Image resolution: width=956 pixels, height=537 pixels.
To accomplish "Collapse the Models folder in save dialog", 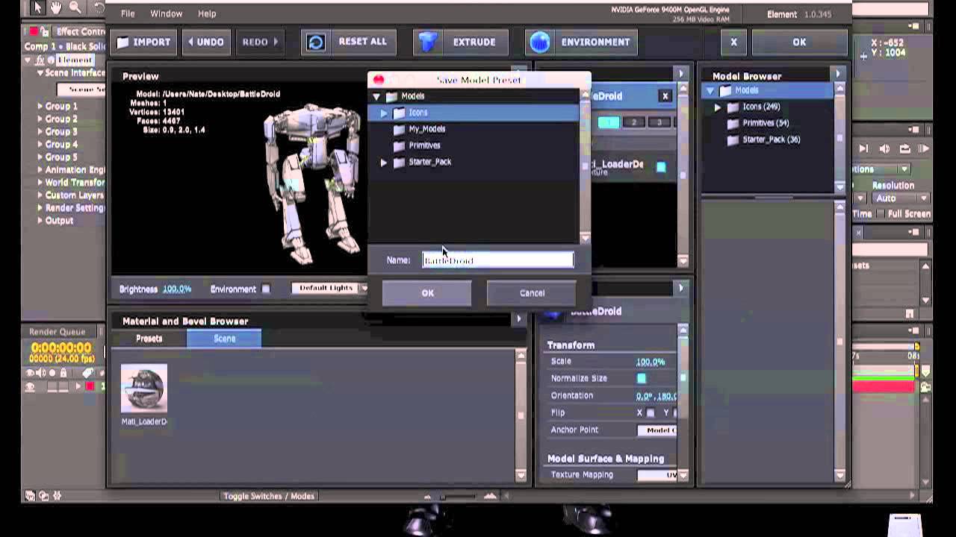I will 376,96.
